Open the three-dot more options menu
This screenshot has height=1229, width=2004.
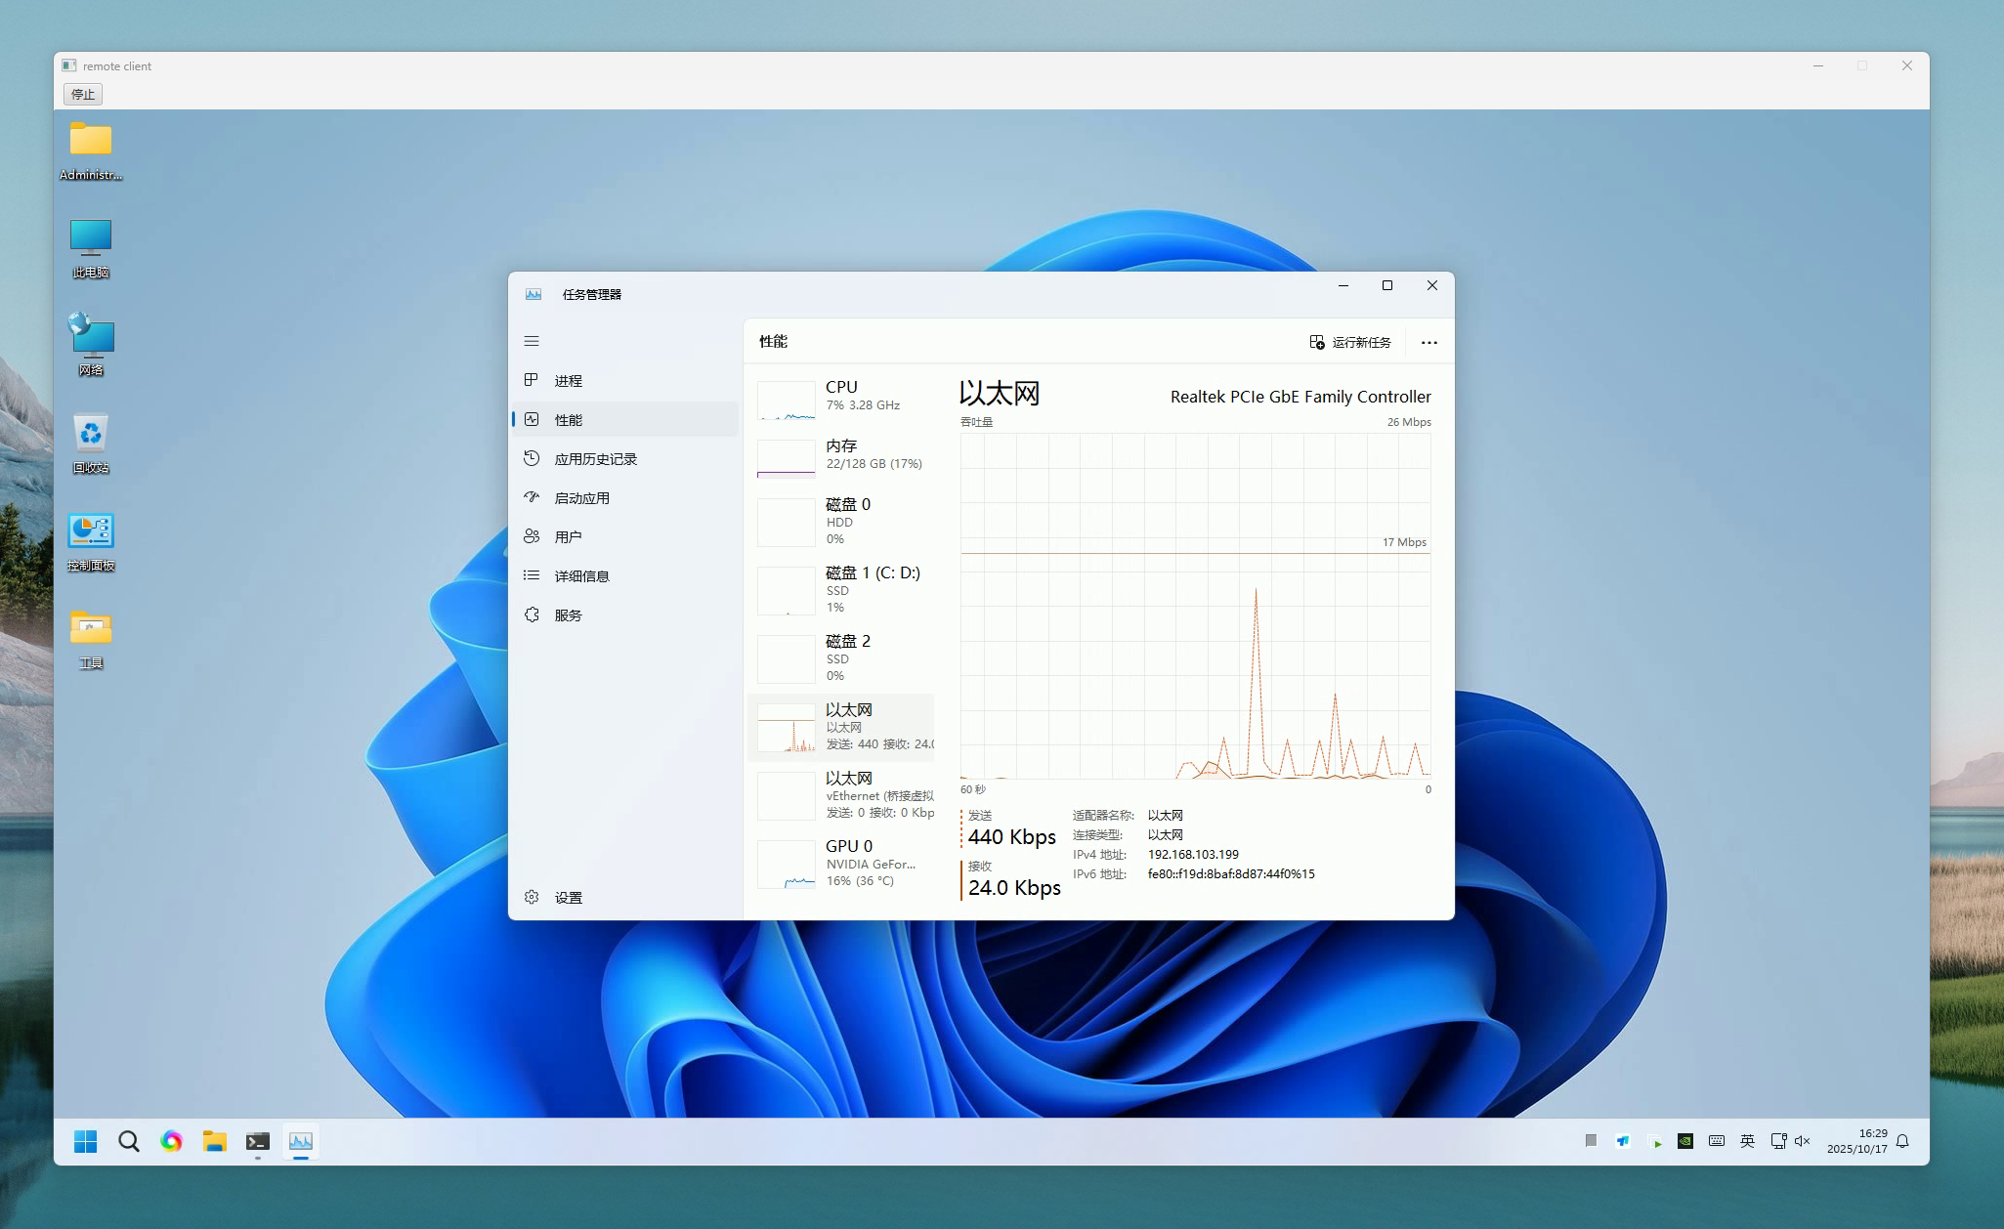click(1428, 342)
